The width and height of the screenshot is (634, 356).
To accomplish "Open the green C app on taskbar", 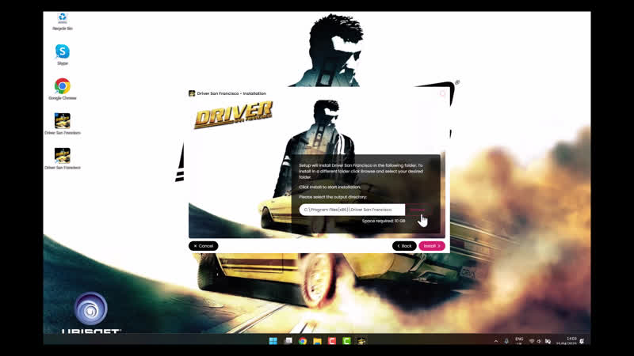I will (346, 341).
